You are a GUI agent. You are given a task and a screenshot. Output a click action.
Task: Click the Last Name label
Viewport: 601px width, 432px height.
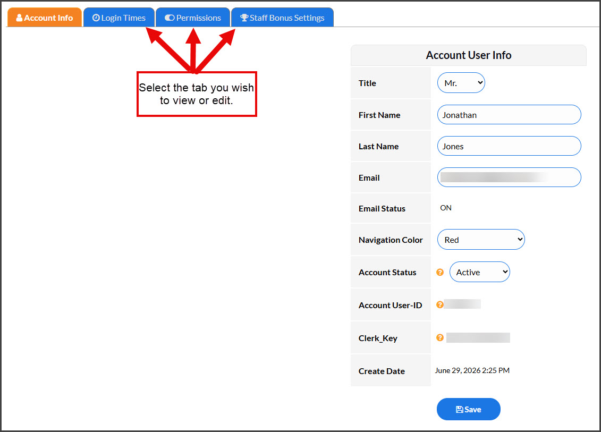[378, 147]
